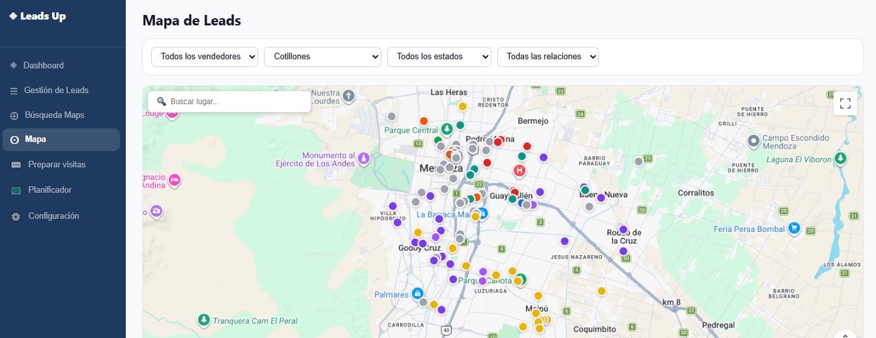Click the Tranquera Cam El Peral marker

(204, 320)
